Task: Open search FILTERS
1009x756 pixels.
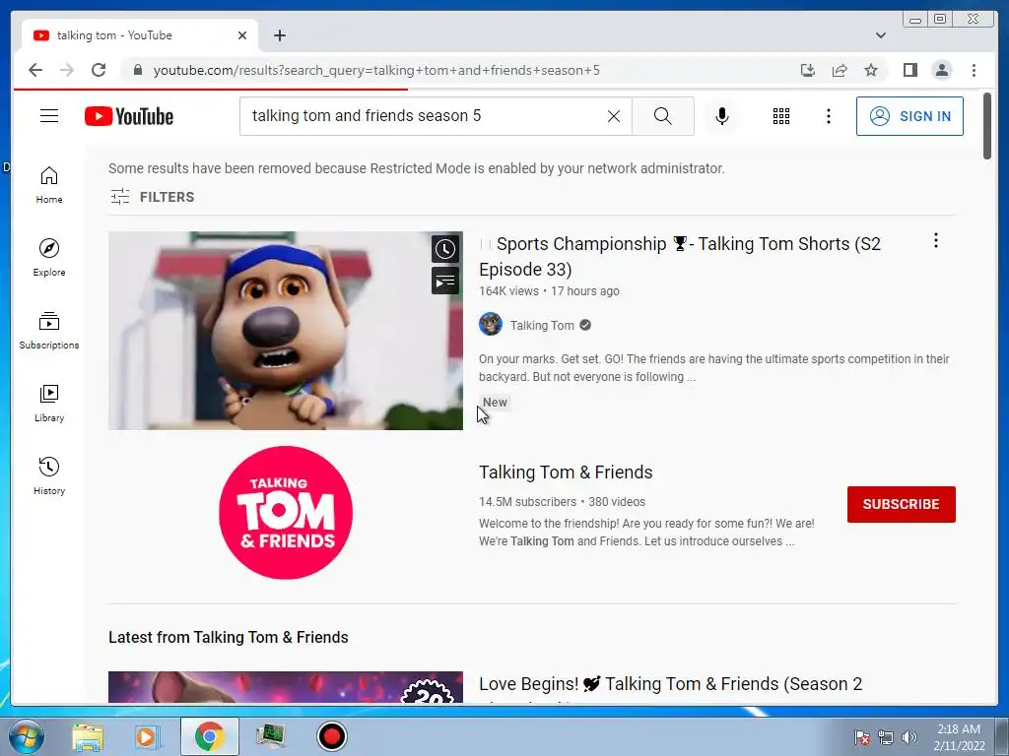Action: pyautogui.click(x=153, y=197)
